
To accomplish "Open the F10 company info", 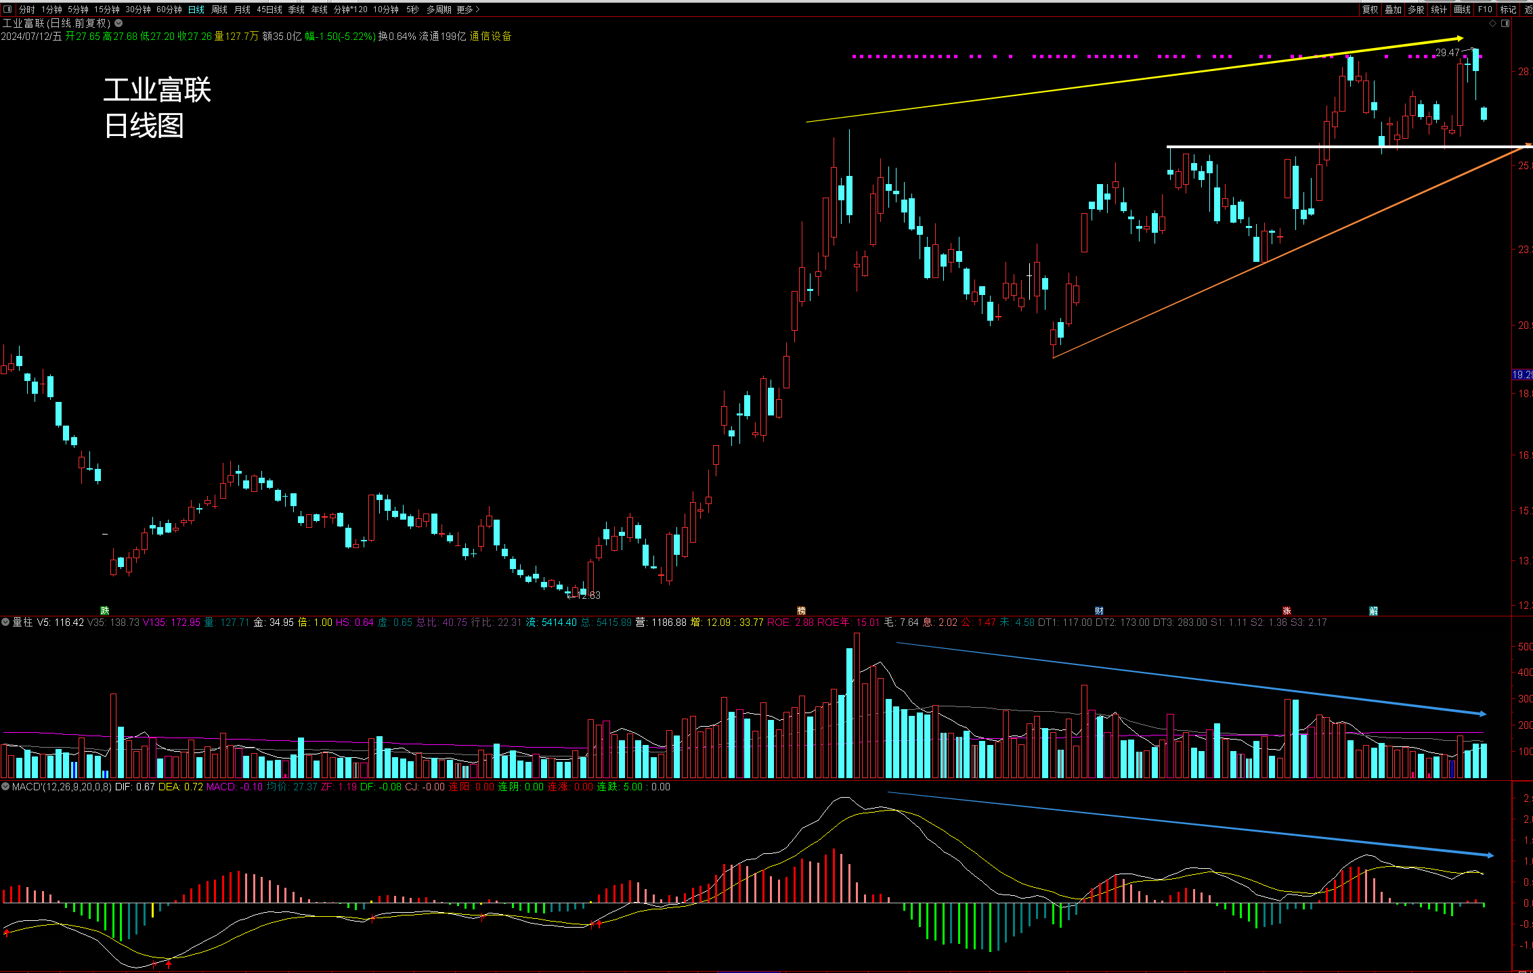I will coord(1485,9).
